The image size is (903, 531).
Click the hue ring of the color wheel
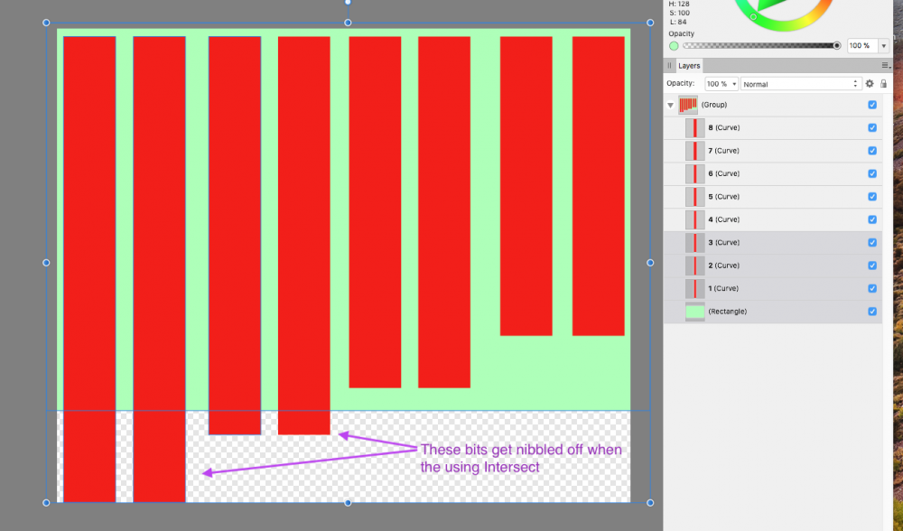(x=785, y=26)
